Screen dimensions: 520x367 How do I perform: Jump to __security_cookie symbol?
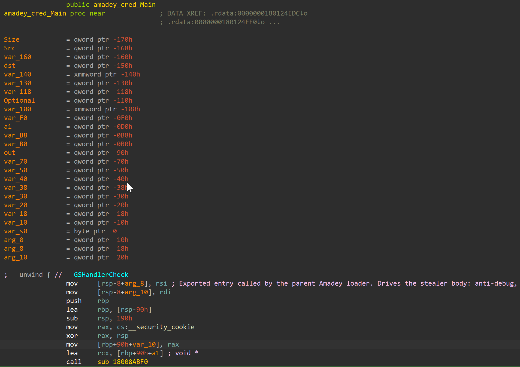pyautogui.click(x=162, y=327)
